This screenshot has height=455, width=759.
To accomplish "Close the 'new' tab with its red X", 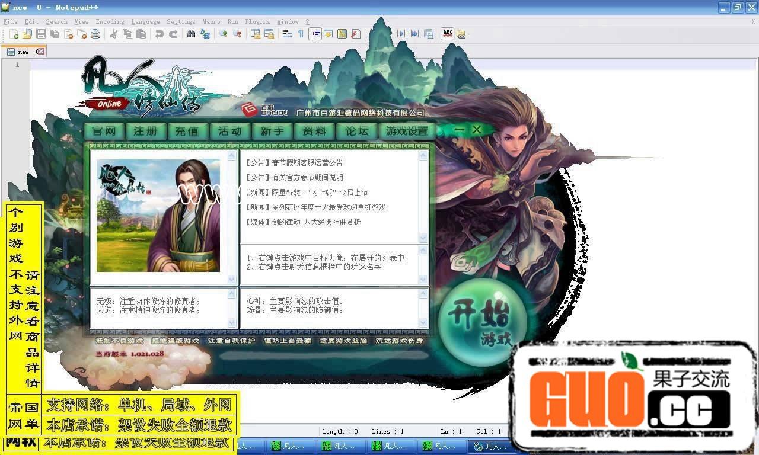I will (x=40, y=52).
